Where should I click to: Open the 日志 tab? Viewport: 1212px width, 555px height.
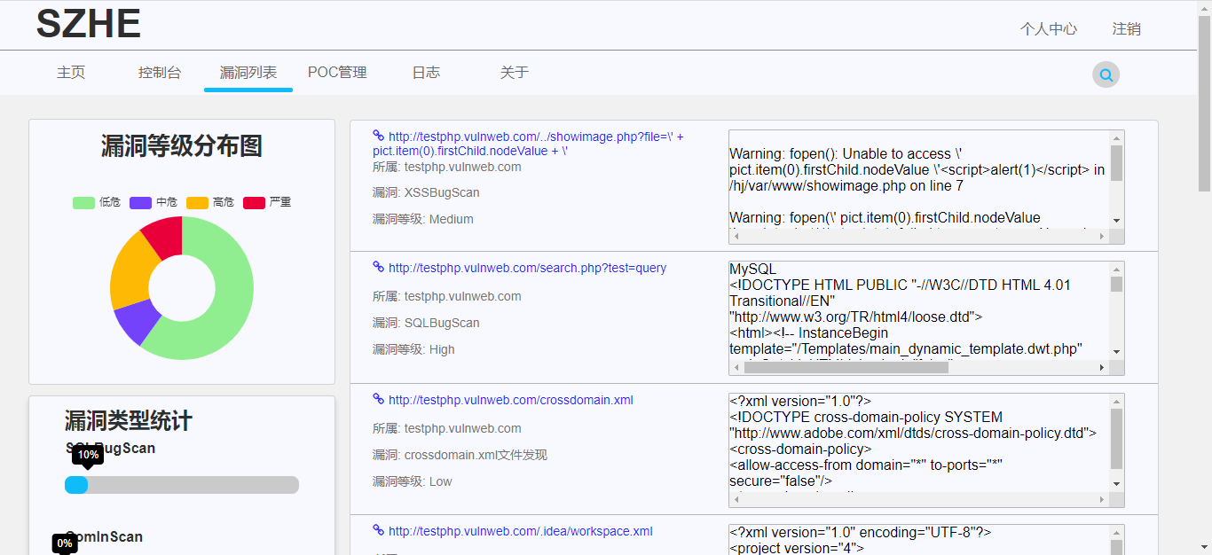[426, 72]
